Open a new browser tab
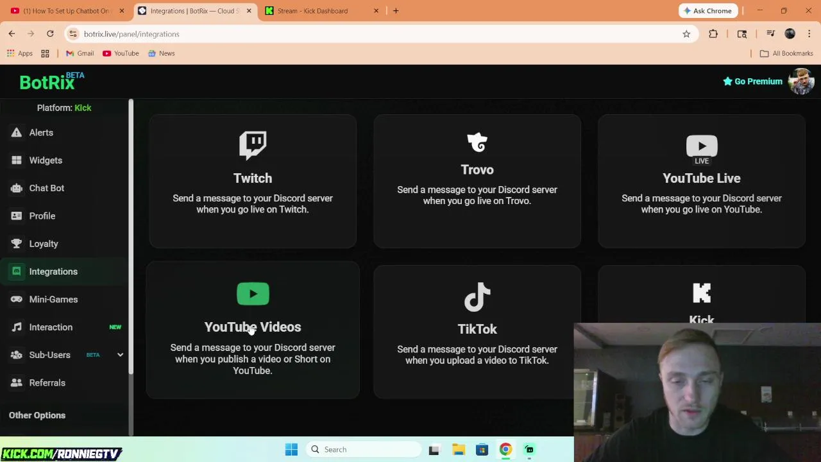 point(396,11)
